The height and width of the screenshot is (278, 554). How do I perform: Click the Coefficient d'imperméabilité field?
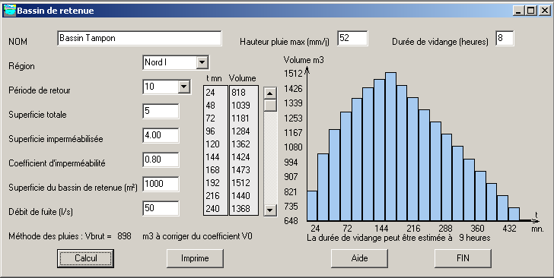(161, 160)
